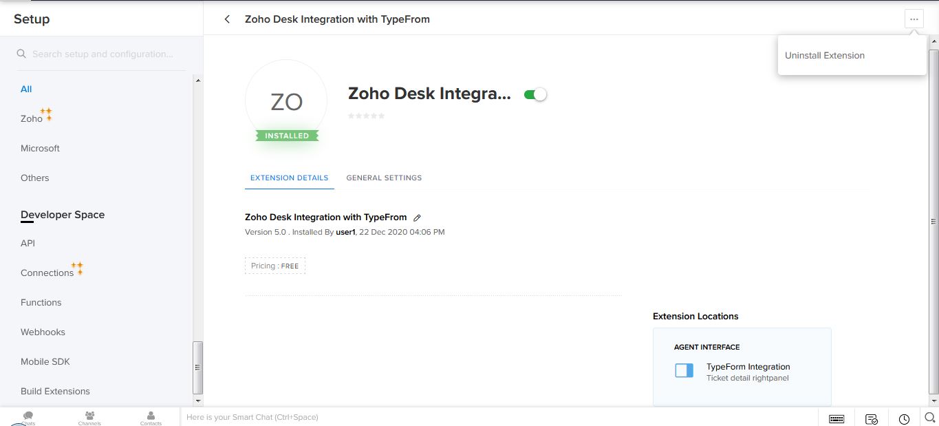Open the Zoho category in the sidebar
The image size is (939, 426).
(x=32, y=118)
